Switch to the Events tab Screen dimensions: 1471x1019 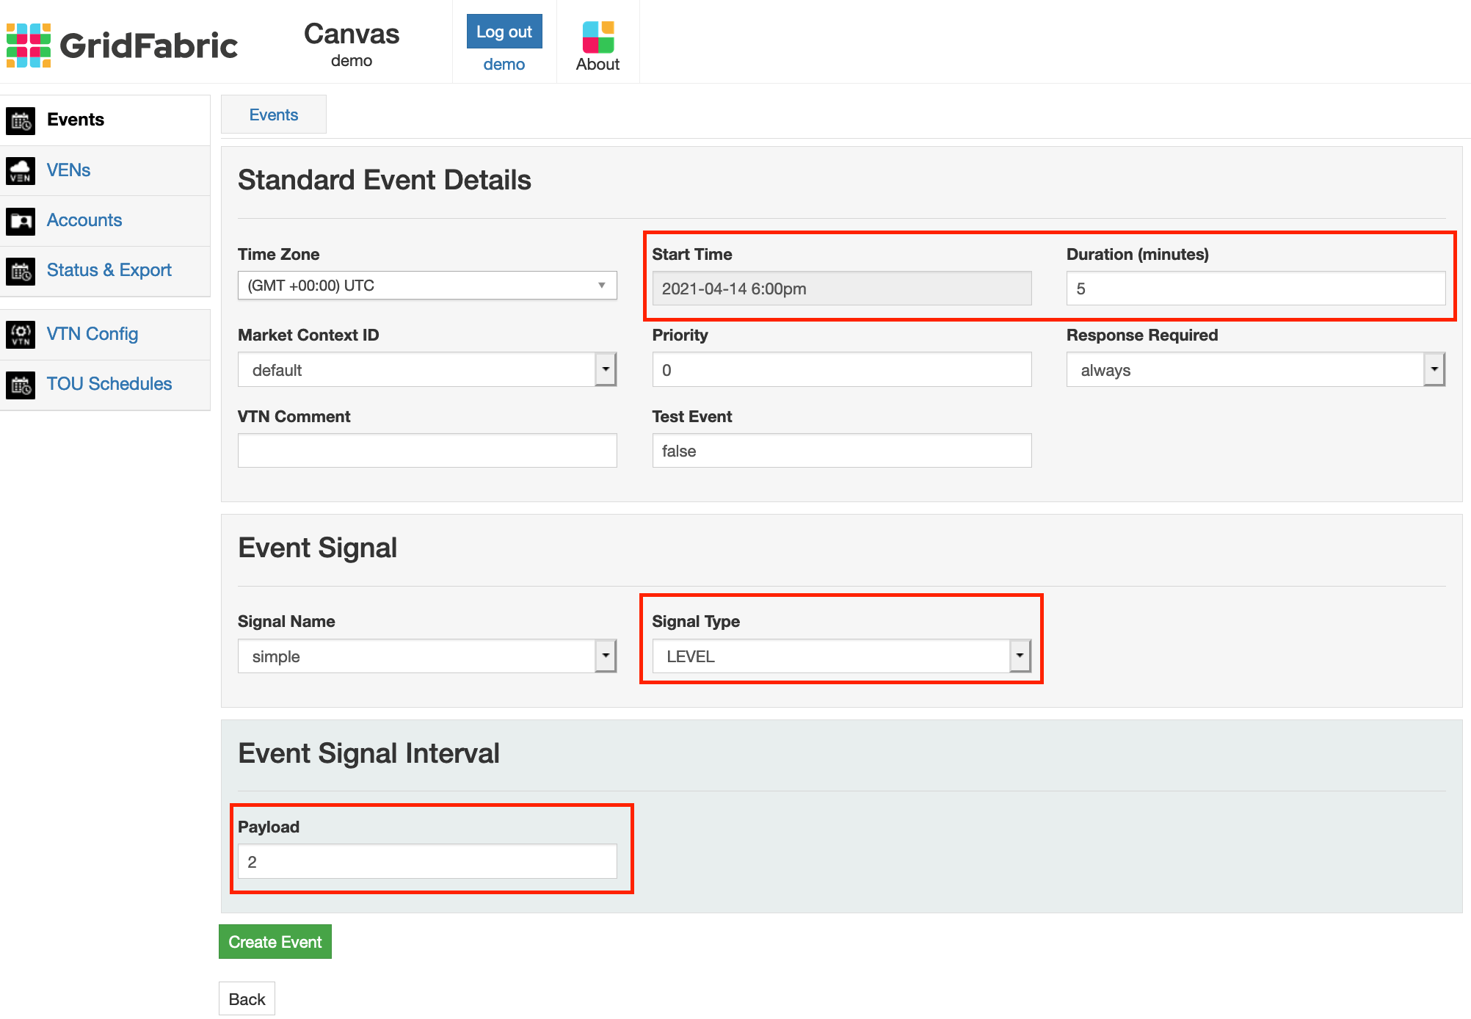tap(273, 115)
